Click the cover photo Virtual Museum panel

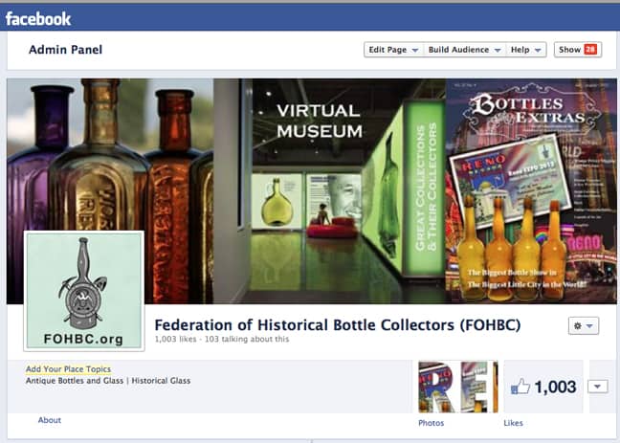[x=329, y=191]
